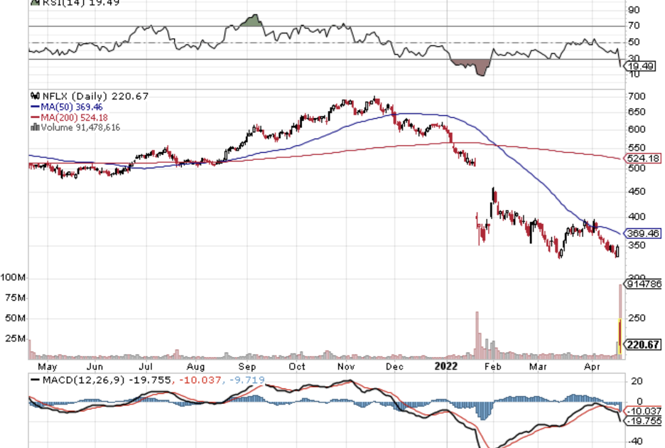This screenshot has height=448, width=665.
Task: Click the RSI 19.49 arrow tag
Action: 643,65
